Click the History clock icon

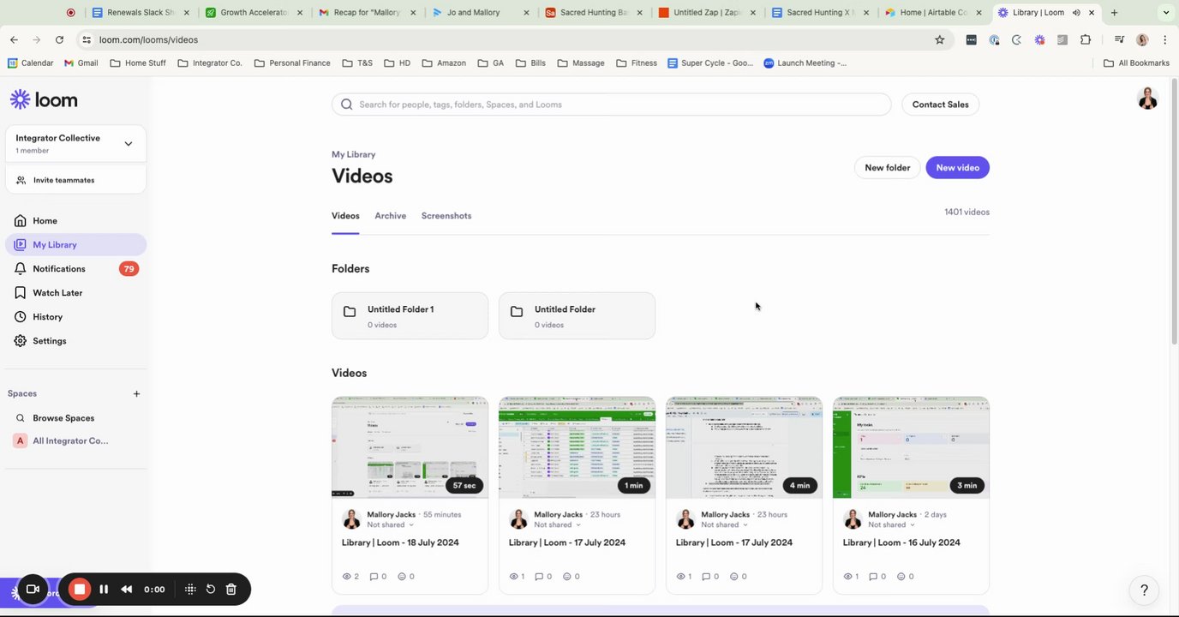click(20, 317)
